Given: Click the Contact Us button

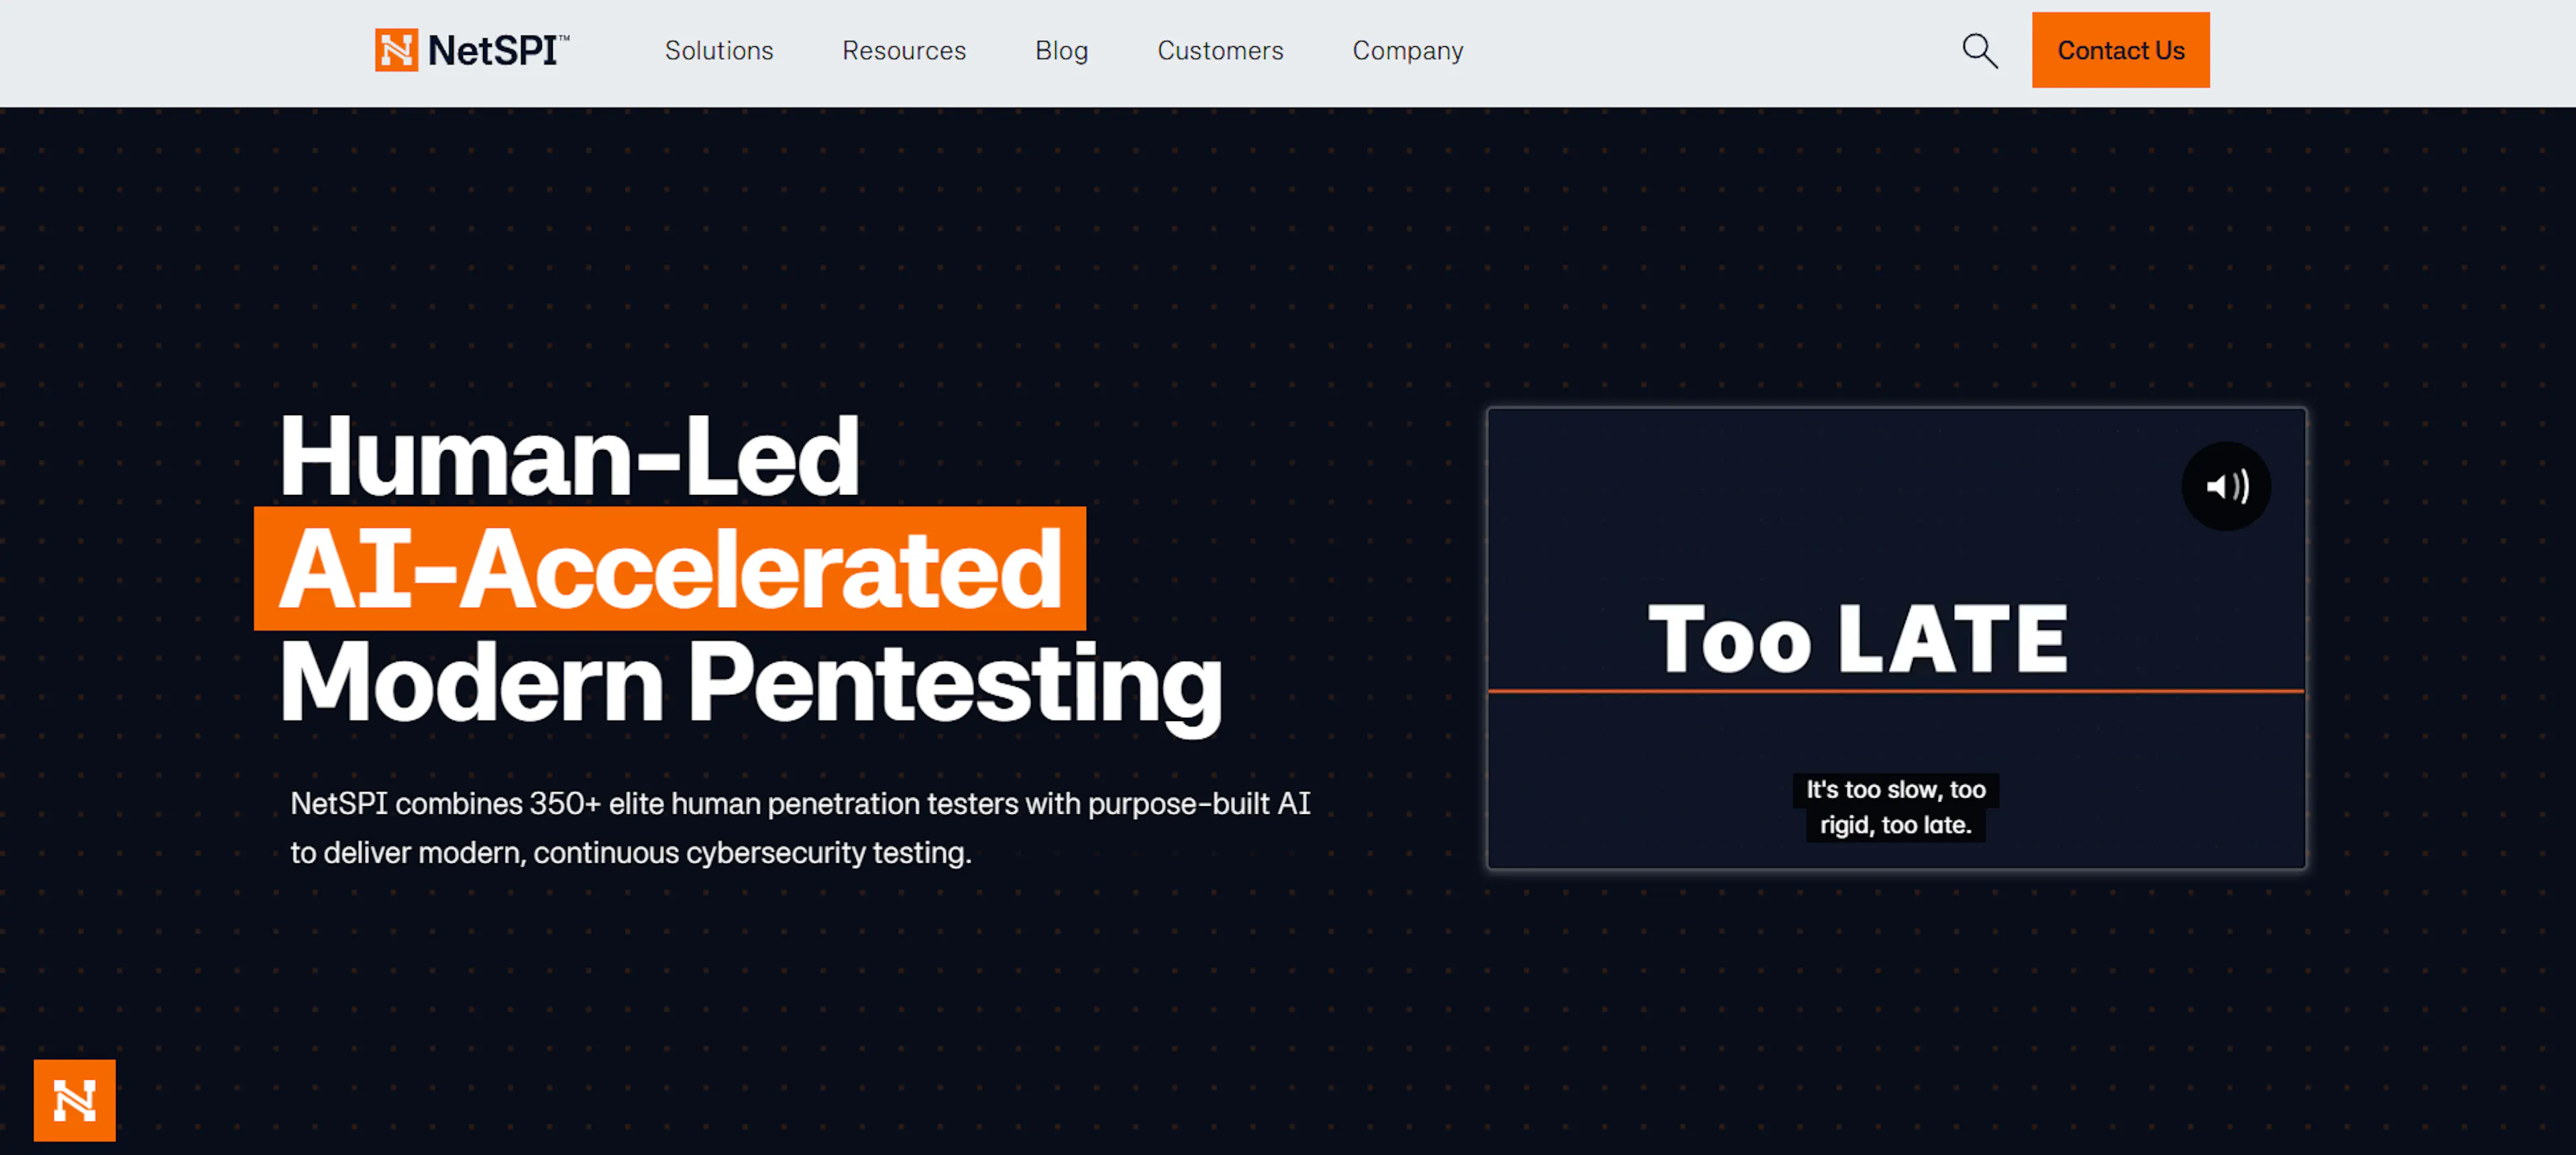Looking at the screenshot, I should [2120, 50].
